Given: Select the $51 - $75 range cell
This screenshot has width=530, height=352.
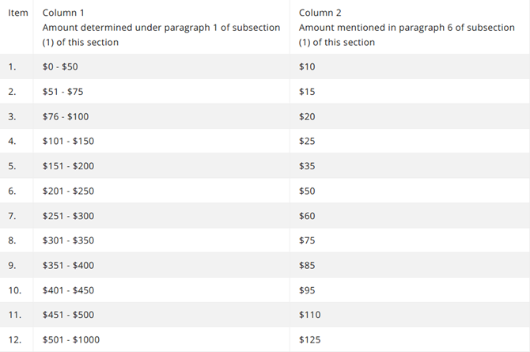Looking at the screenshot, I should pos(62,92).
